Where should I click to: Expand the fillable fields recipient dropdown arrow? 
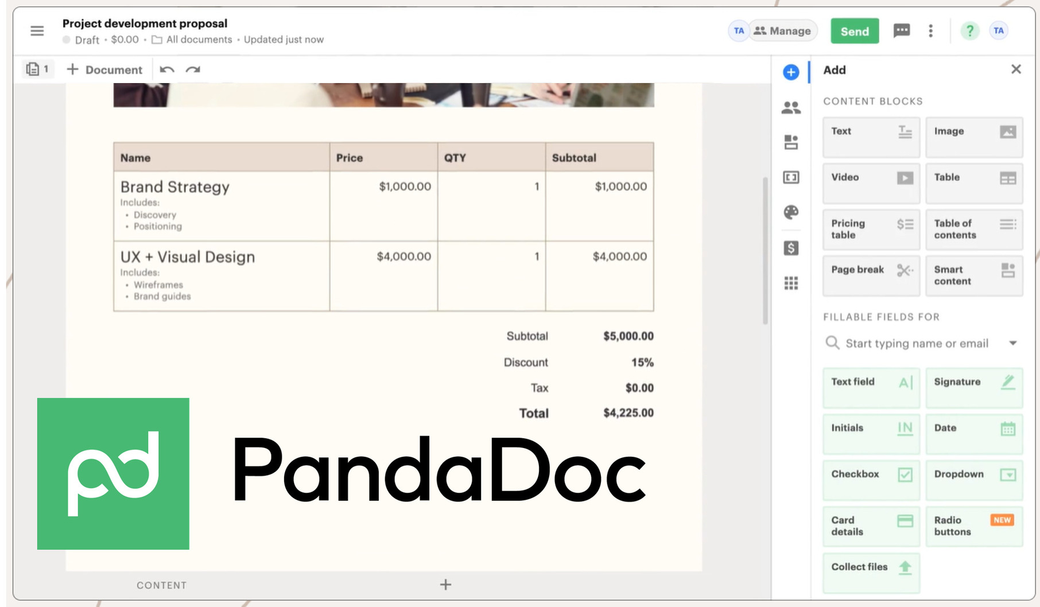coord(1013,343)
